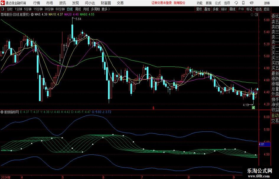Expand dropdown beside 渤海股份(日线 前复权)
Screen dimensions: 279x179
click(32, 14)
